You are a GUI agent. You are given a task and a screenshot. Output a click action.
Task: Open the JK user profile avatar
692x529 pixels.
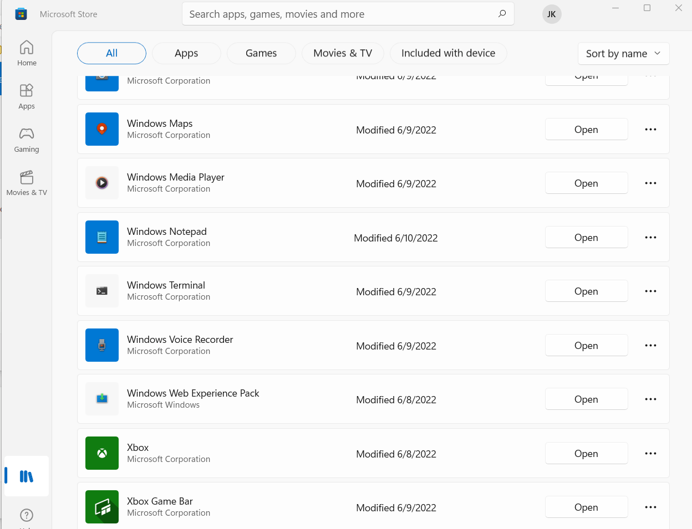point(552,14)
